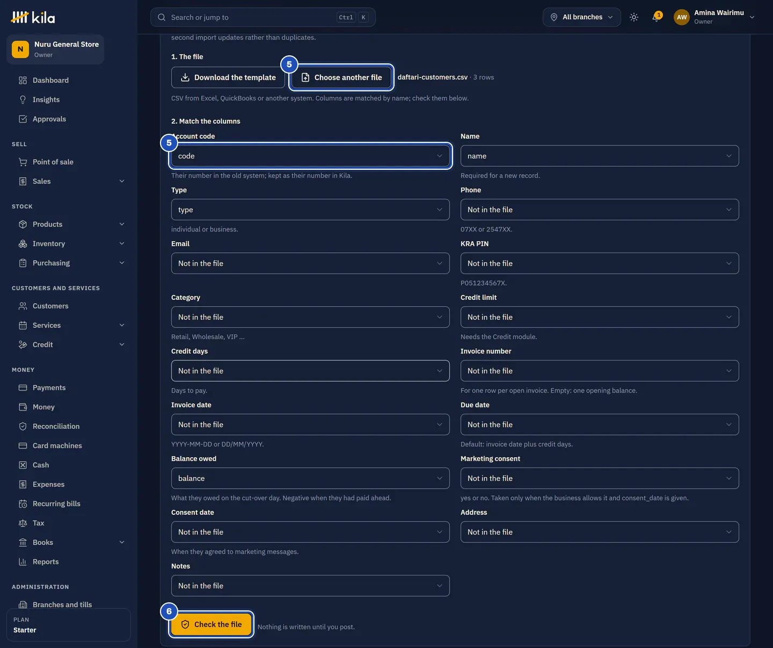Click the Expenses receipt icon
Screen dimensions: 773x648
point(23,485)
